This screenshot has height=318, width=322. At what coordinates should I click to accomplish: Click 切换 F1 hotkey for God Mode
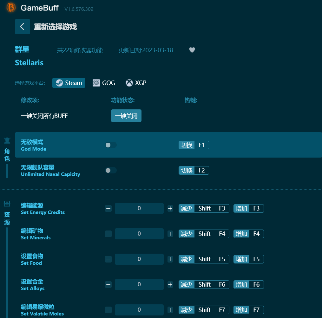tap(194, 145)
